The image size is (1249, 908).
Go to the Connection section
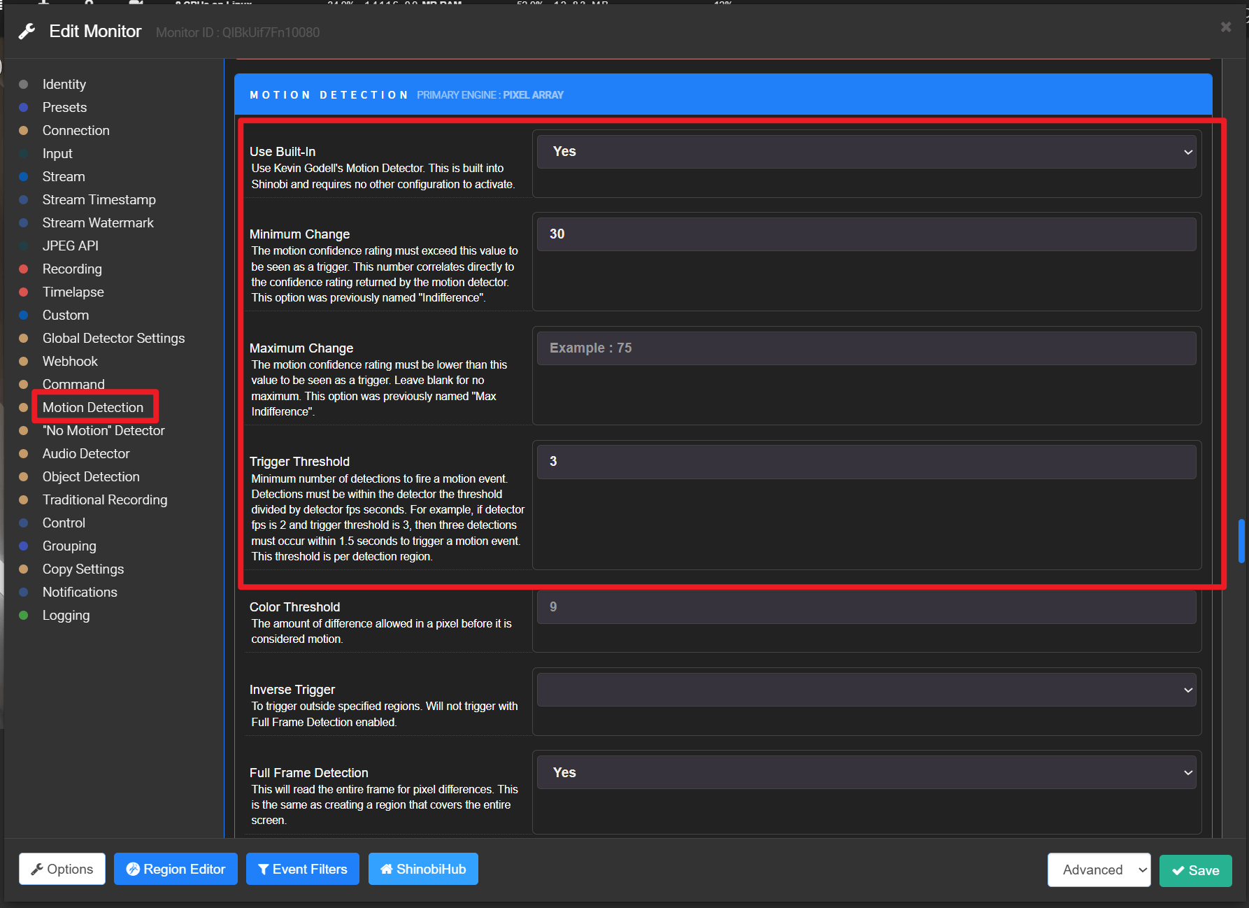(76, 130)
